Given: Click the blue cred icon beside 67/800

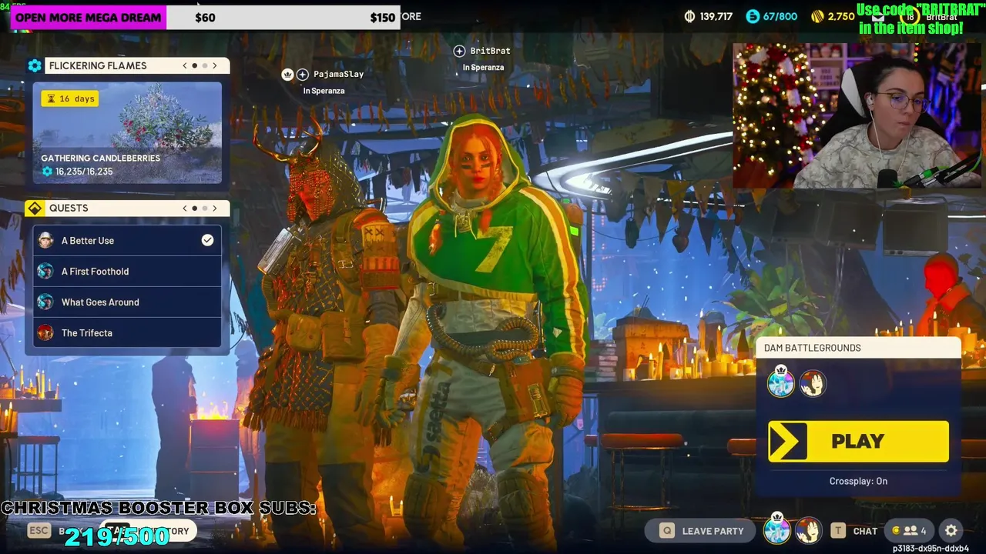Looking at the screenshot, I should [753, 16].
